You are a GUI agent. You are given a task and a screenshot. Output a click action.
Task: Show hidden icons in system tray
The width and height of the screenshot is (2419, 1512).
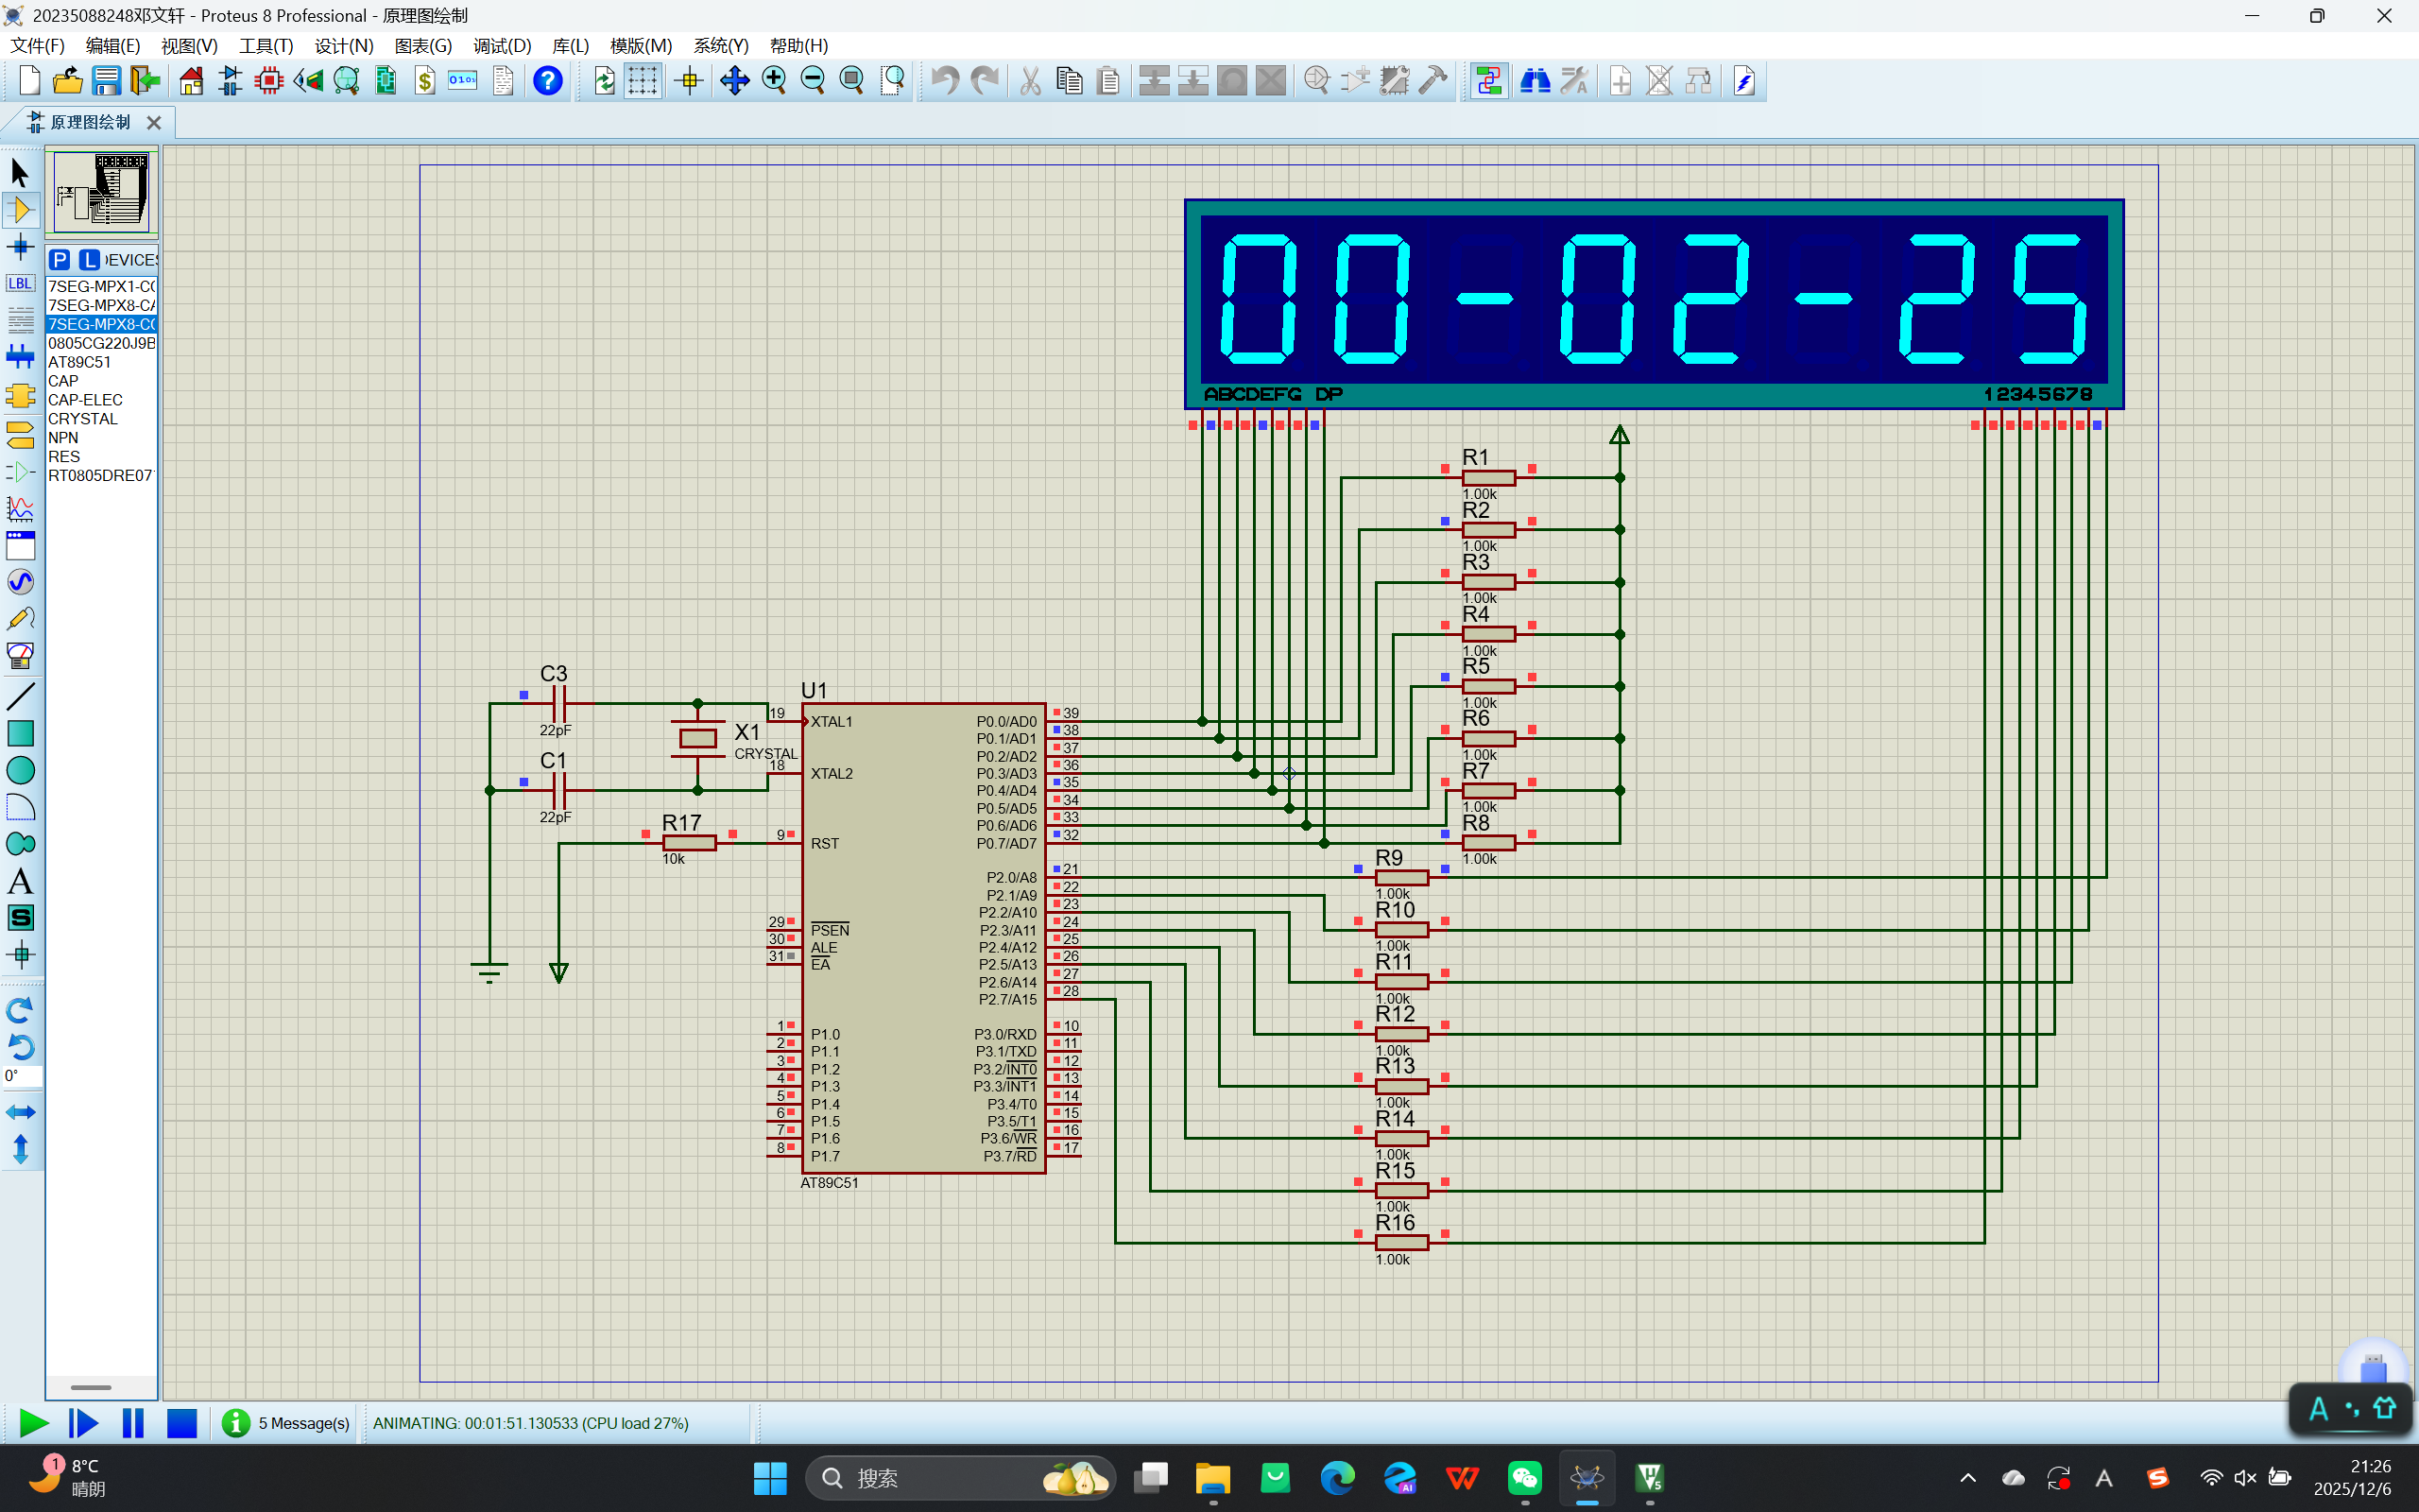point(1967,1478)
